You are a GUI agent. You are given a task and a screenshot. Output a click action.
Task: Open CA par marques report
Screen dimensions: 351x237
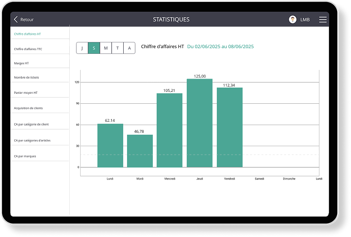[25, 156]
